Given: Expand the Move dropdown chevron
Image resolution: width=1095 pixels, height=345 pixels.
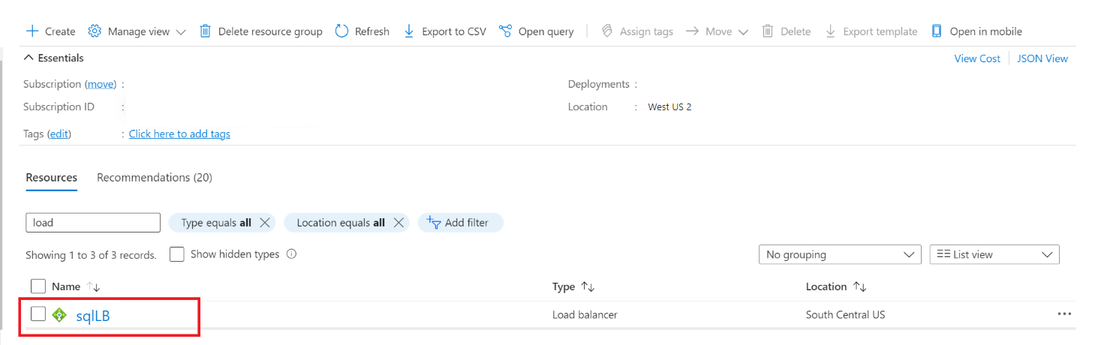Looking at the screenshot, I should click(743, 31).
